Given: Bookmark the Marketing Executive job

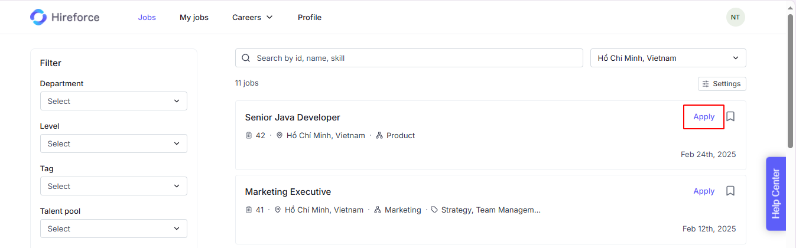Looking at the screenshot, I should coord(730,191).
